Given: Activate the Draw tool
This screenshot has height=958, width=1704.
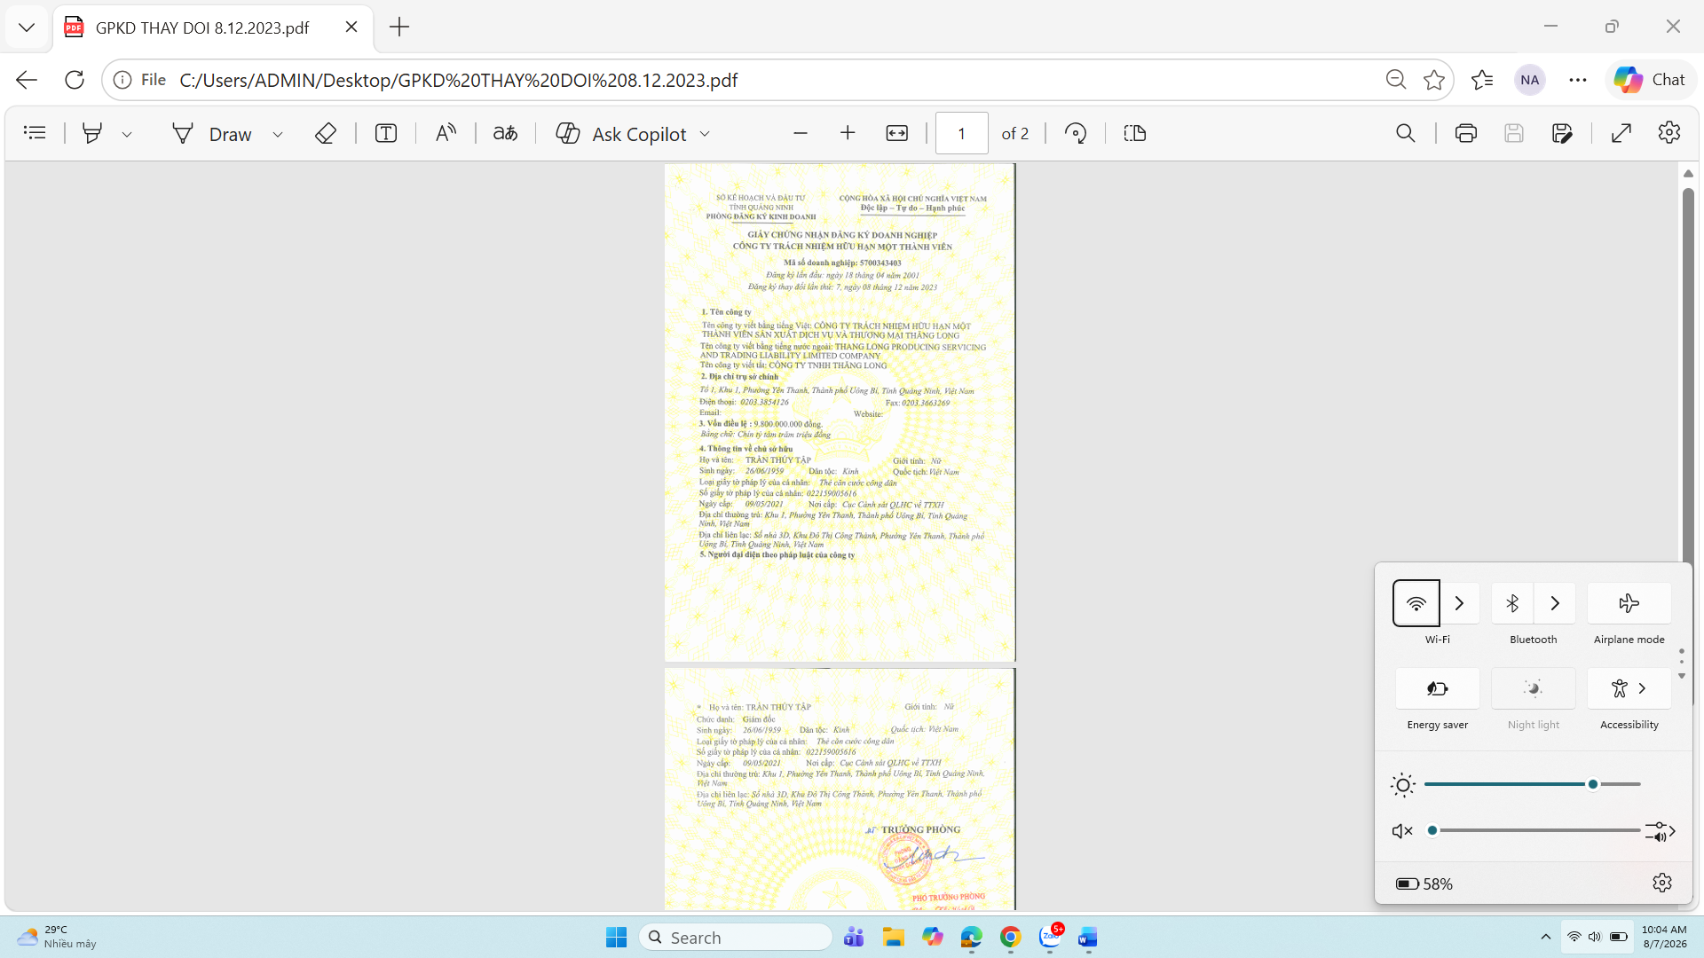Looking at the screenshot, I should pos(212,134).
